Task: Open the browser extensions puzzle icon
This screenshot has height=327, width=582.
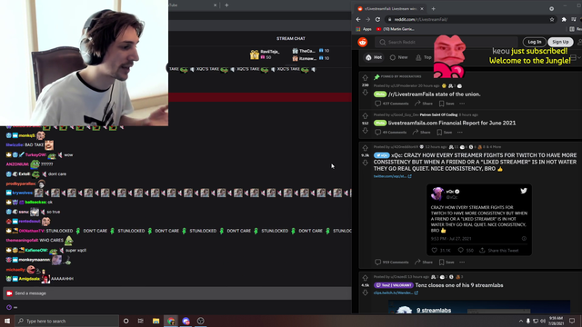Action: click(x=564, y=19)
